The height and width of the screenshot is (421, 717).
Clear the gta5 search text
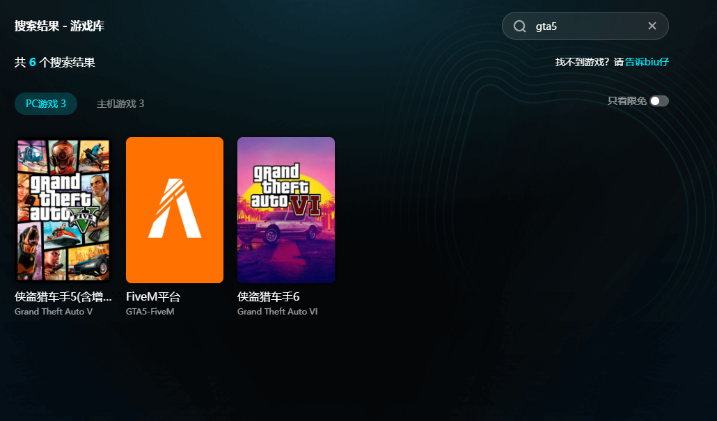pyautogui.click(x=652, y=26)
